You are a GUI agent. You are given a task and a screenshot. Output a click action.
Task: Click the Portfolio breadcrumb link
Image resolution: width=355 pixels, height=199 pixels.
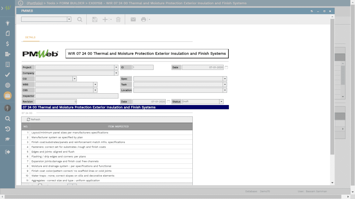coord(35,3)
